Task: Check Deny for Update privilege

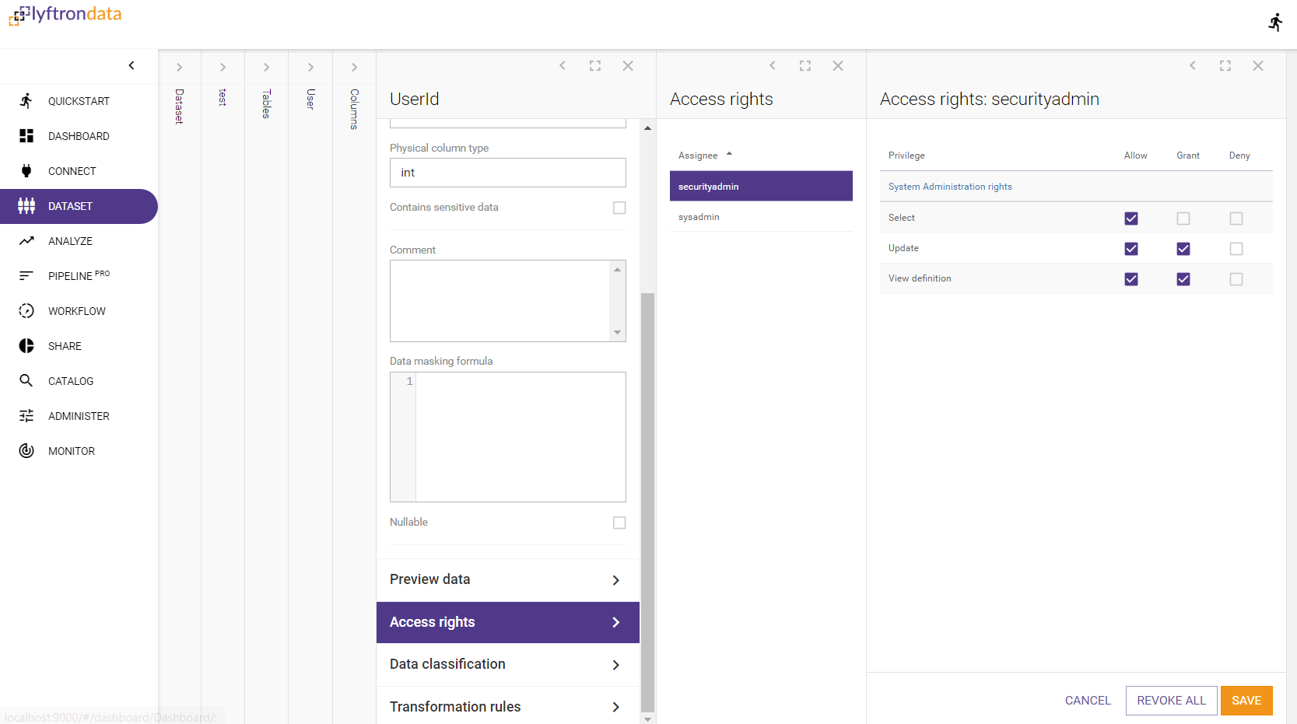Action: click(1236, 249)
